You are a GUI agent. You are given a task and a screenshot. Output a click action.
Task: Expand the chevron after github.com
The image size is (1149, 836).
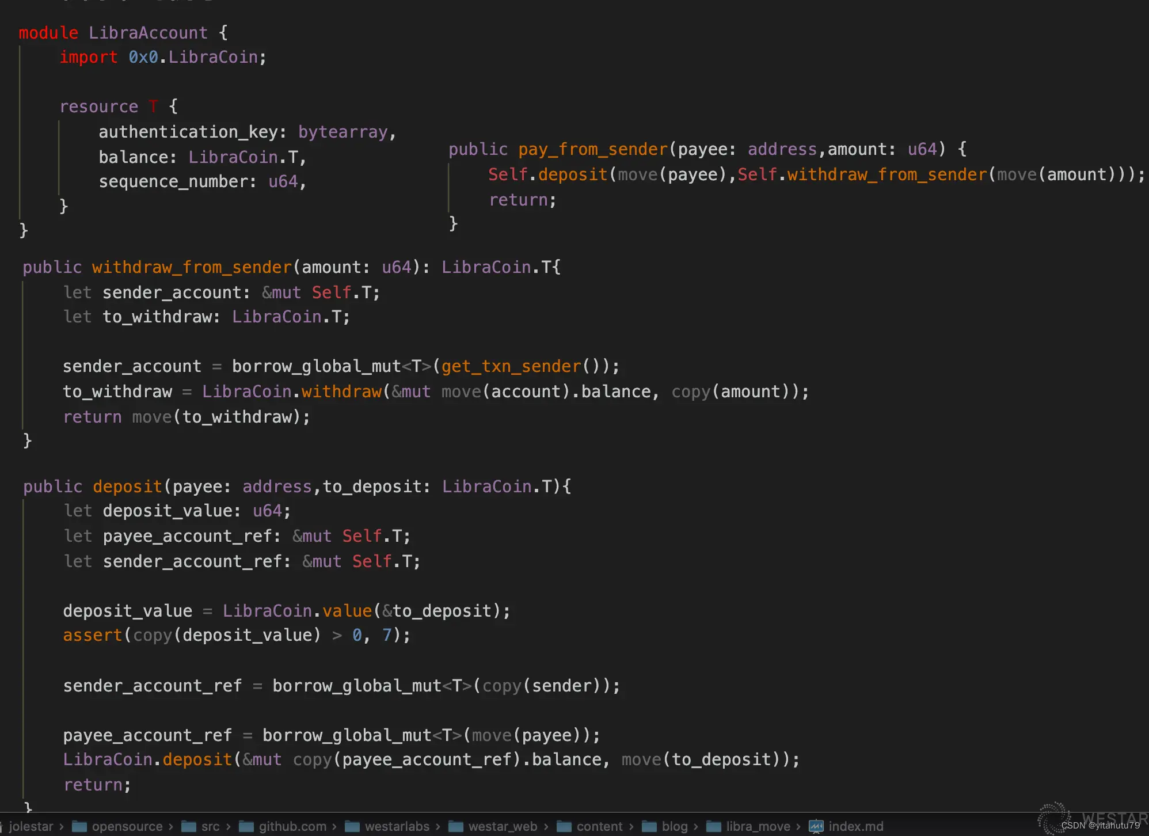[334, 827]
